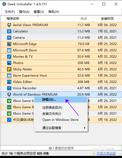This screenshot has height=158, width=122.
Task: Click the Movies & TV icon
Action: (x=9, y=57)
